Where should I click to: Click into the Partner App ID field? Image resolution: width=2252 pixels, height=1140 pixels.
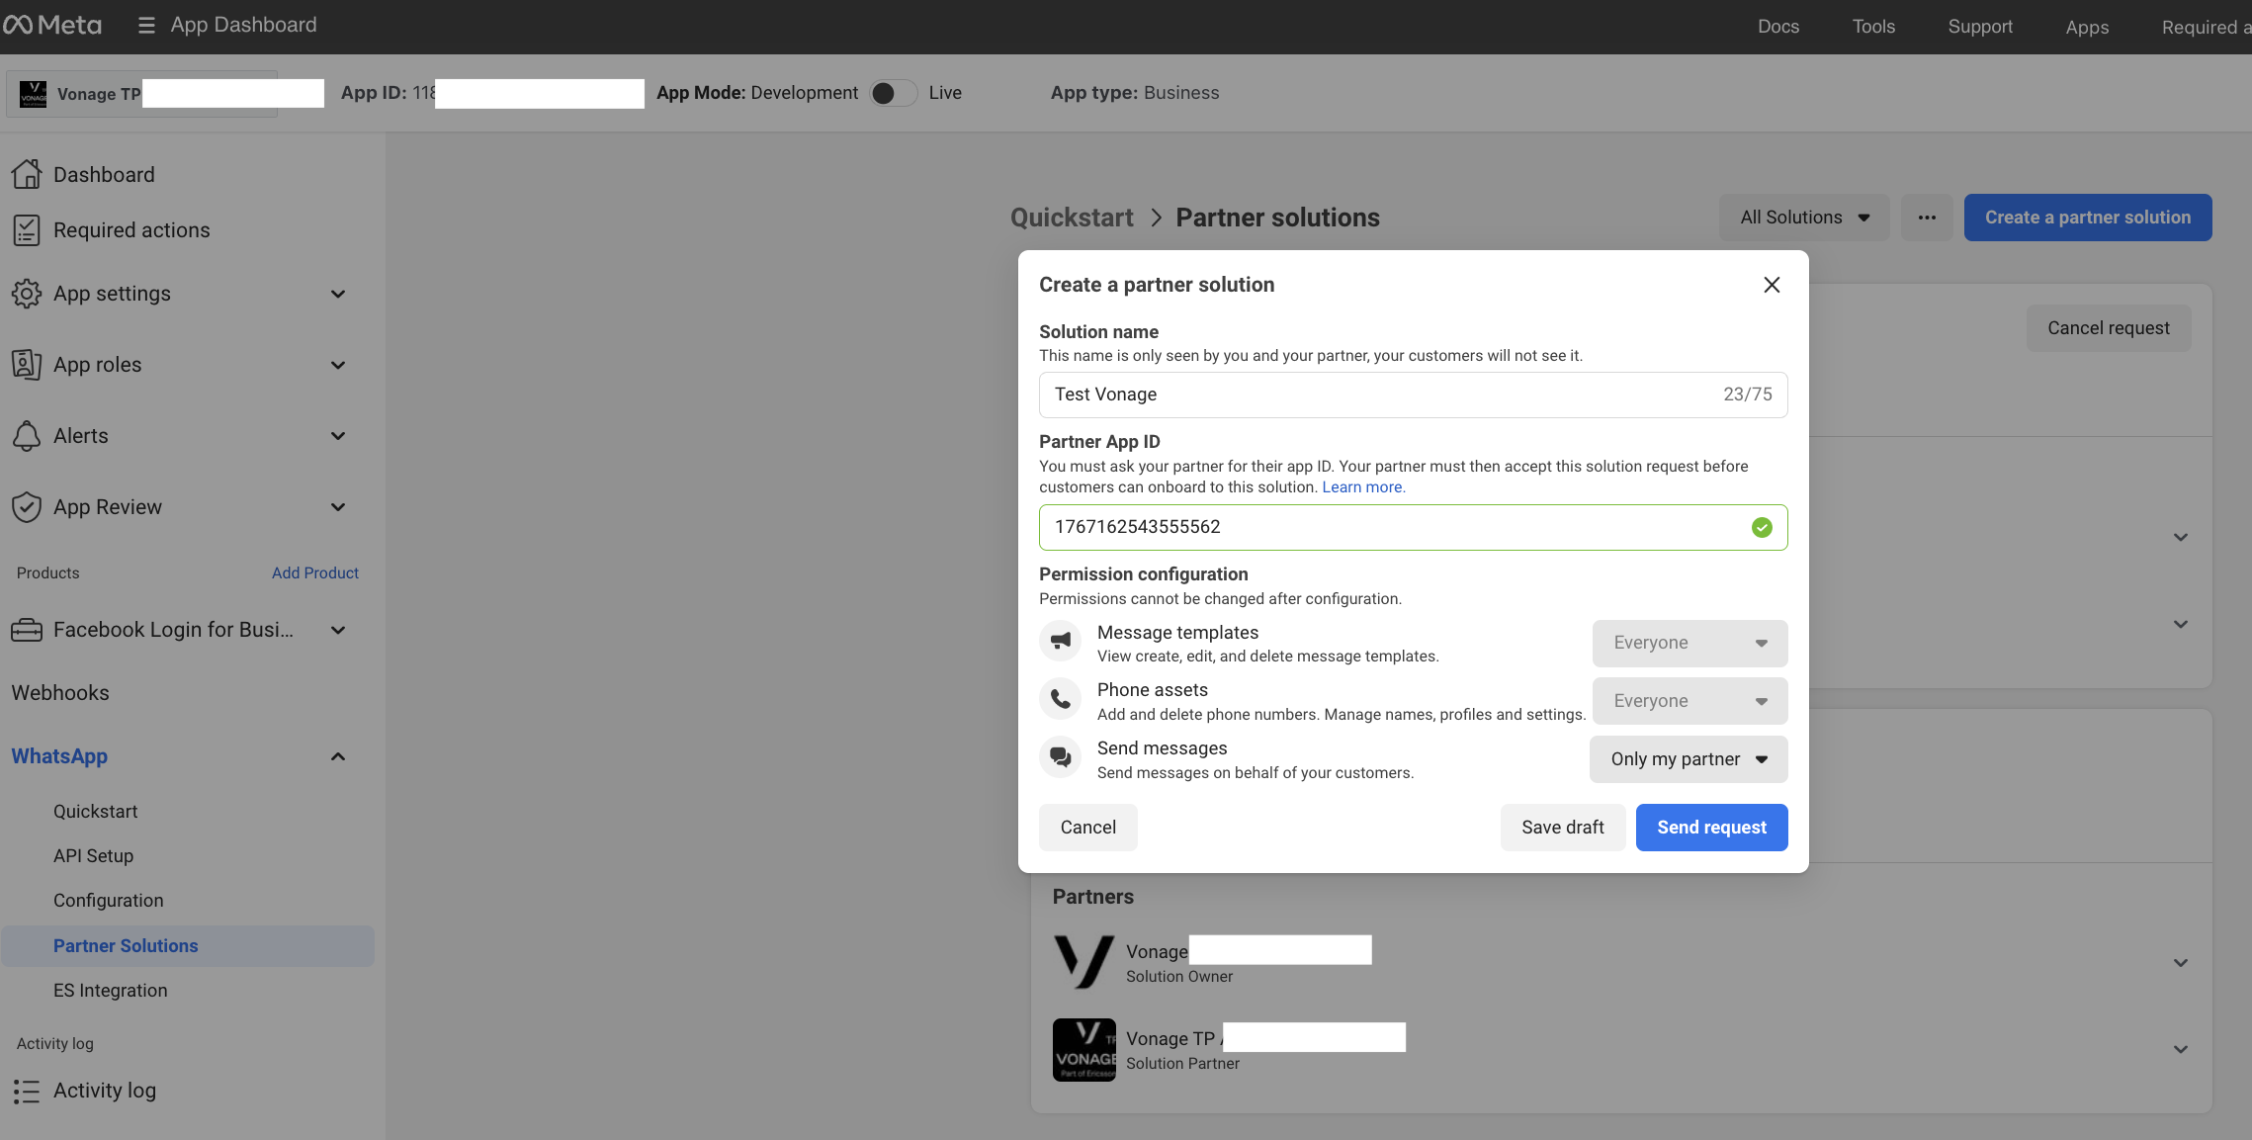click(1413, 528)
